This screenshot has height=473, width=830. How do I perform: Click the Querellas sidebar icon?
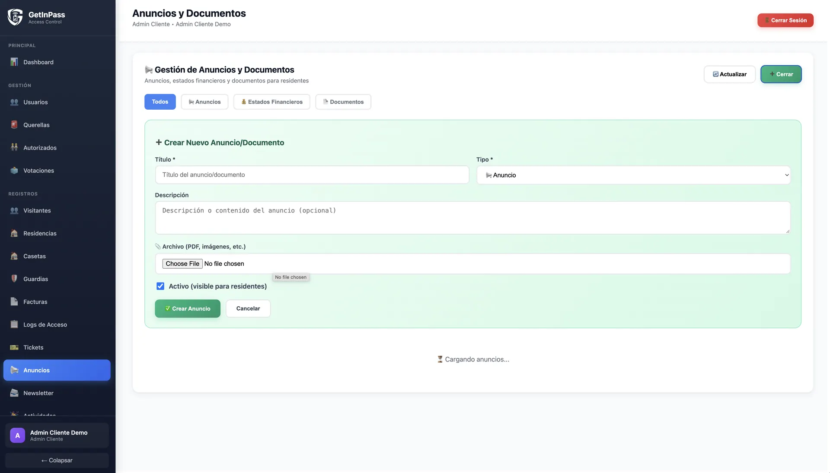click(14, 125)
